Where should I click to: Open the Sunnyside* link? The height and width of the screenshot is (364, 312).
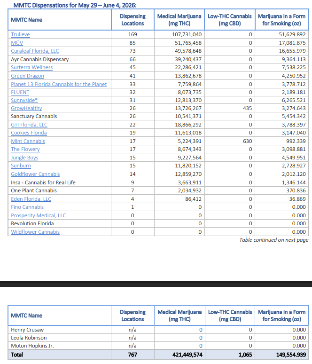tap(24, 100)
